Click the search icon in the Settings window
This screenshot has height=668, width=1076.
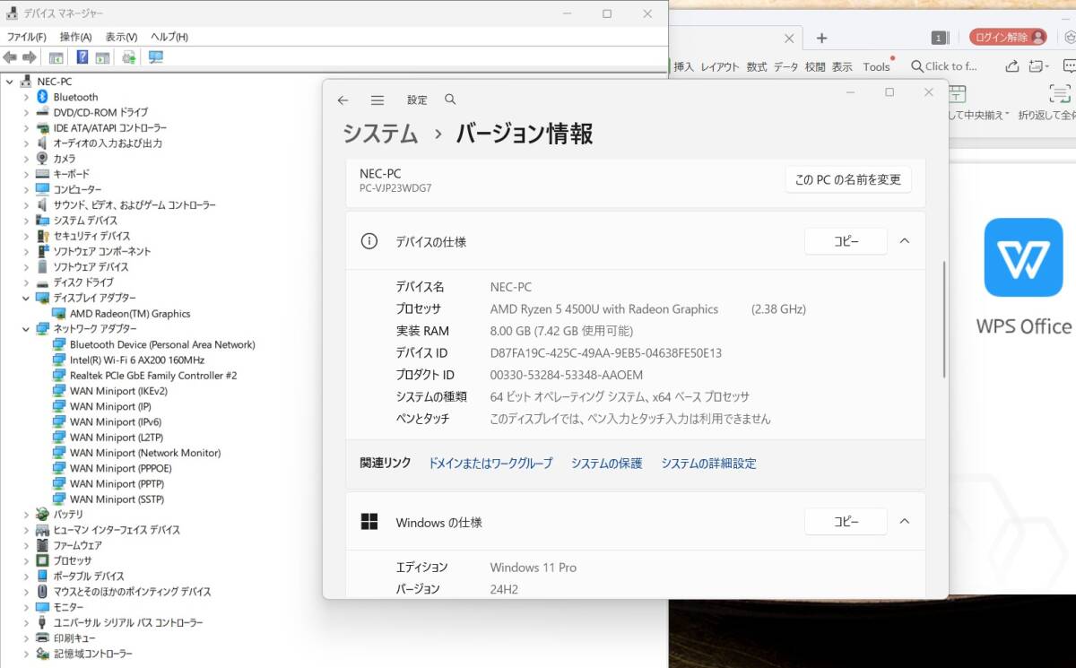(450, 100)
